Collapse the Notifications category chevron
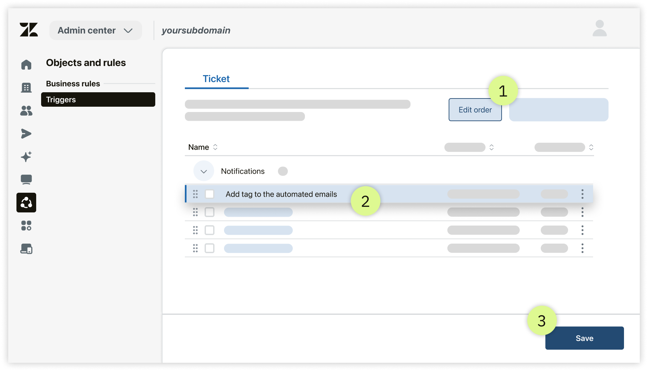Viewport: 648px width, 371px height. [x=204, y=171]
